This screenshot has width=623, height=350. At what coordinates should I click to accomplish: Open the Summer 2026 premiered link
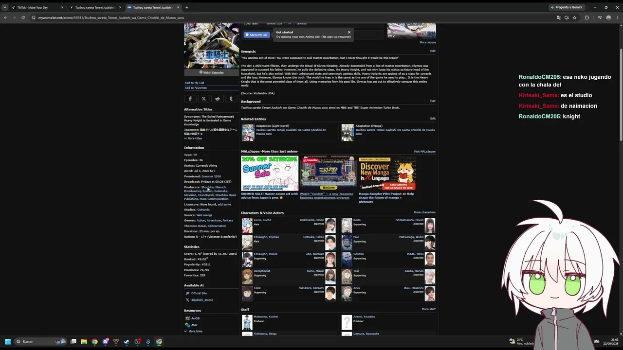click(211, 176)
